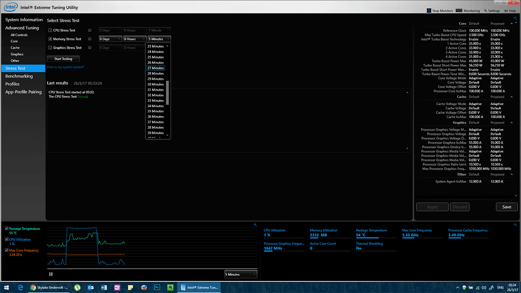
Task: Open Memory Stress Test Hours dropdown
Action: coord(135,39)
